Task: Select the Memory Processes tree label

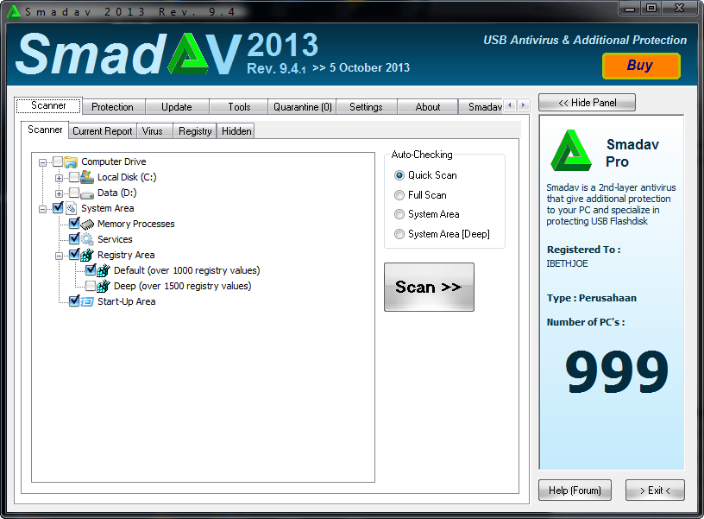Action: coord(136,224)
